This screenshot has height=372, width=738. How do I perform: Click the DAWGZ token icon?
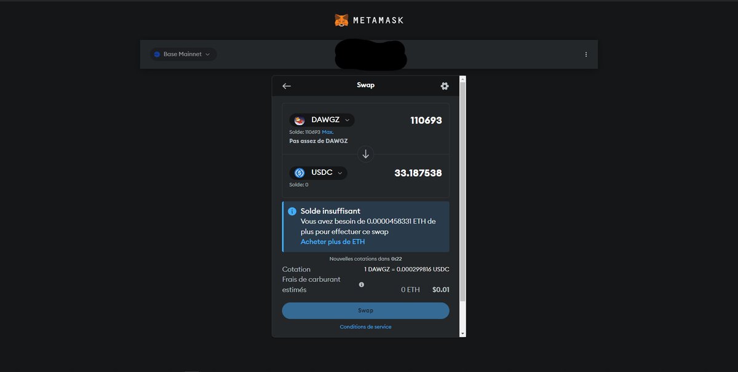coord(300,120)
